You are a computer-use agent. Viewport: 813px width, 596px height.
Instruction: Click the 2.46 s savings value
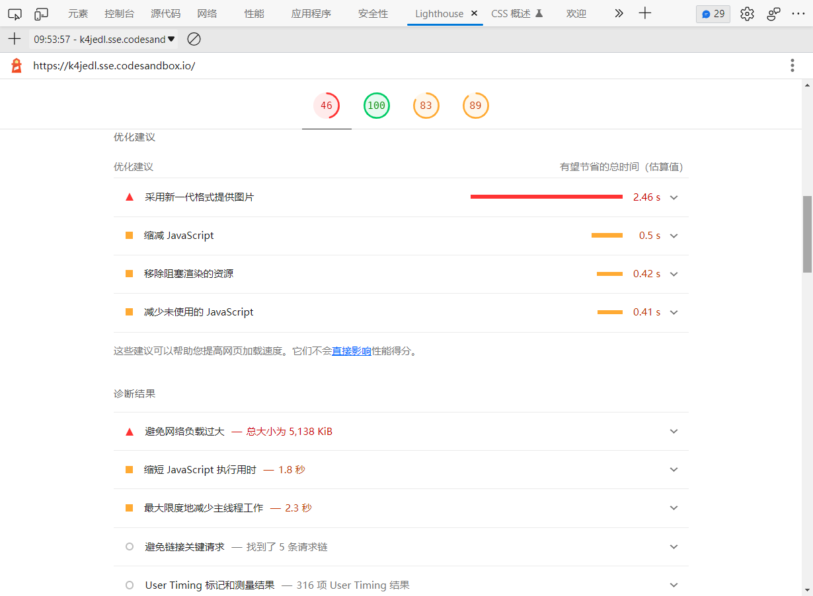pyautogui.click(x=646, y=197)
